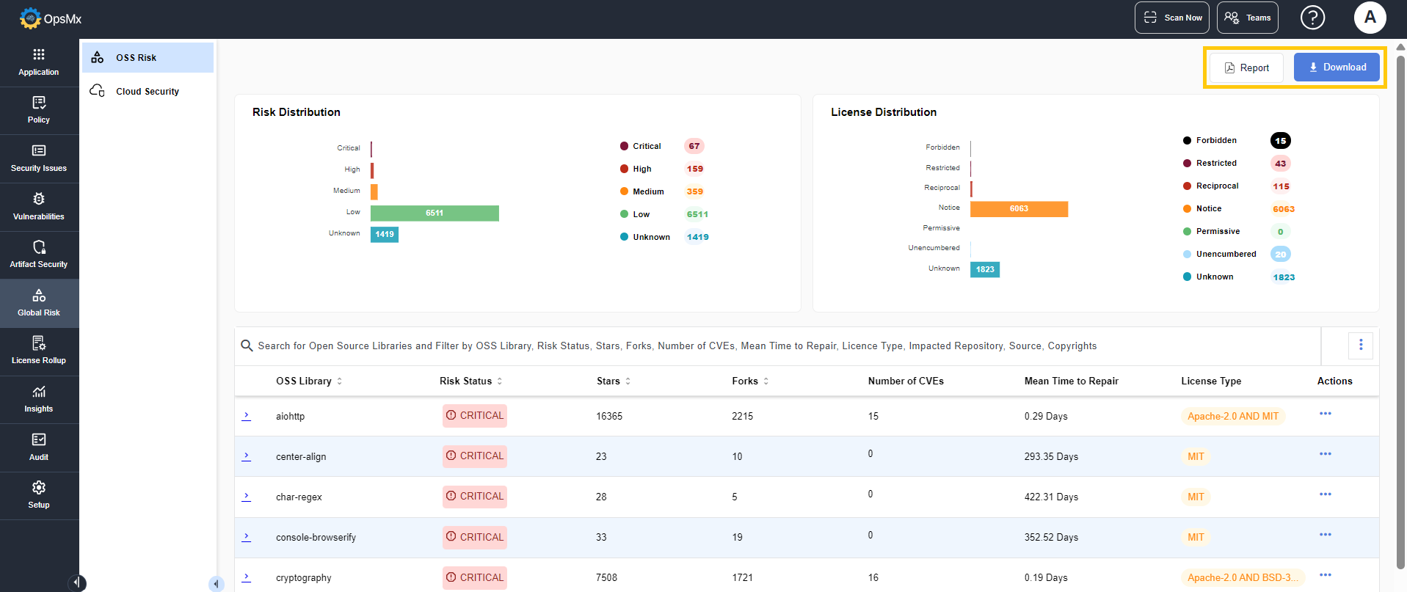
Task: Click the help question mark icon
Action: [1312, 18]
